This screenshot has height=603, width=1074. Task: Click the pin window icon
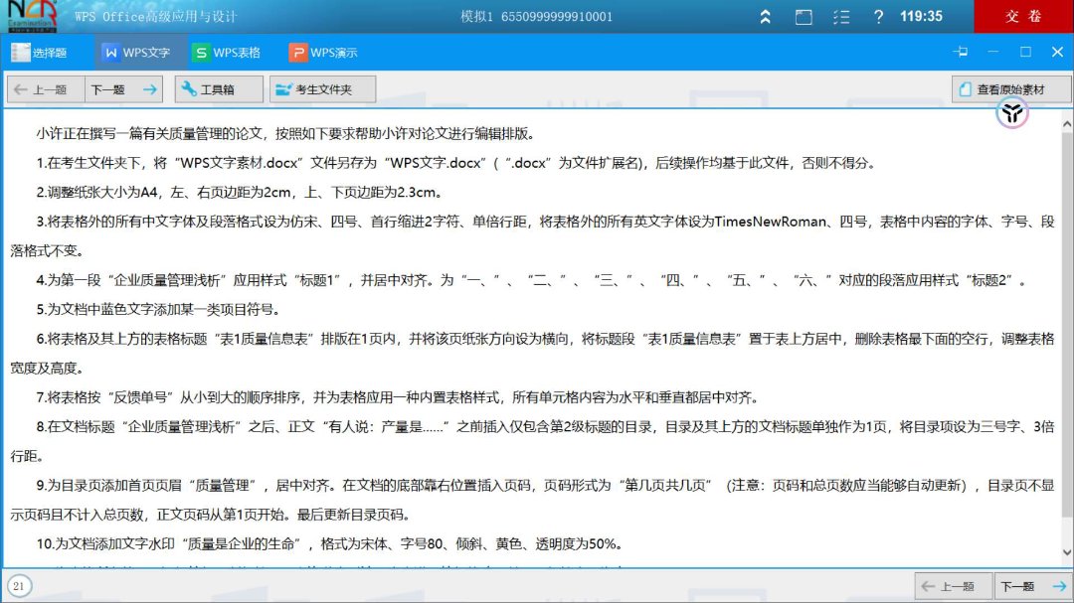960,53
